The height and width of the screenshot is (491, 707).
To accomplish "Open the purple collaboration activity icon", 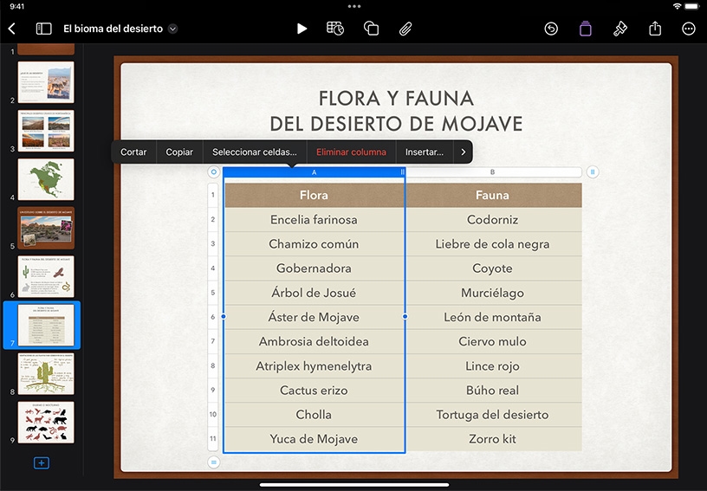I will click(585, 29).
